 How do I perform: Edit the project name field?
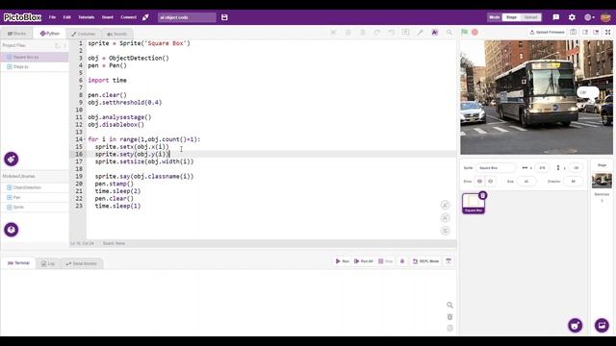(x=187, y=17)
